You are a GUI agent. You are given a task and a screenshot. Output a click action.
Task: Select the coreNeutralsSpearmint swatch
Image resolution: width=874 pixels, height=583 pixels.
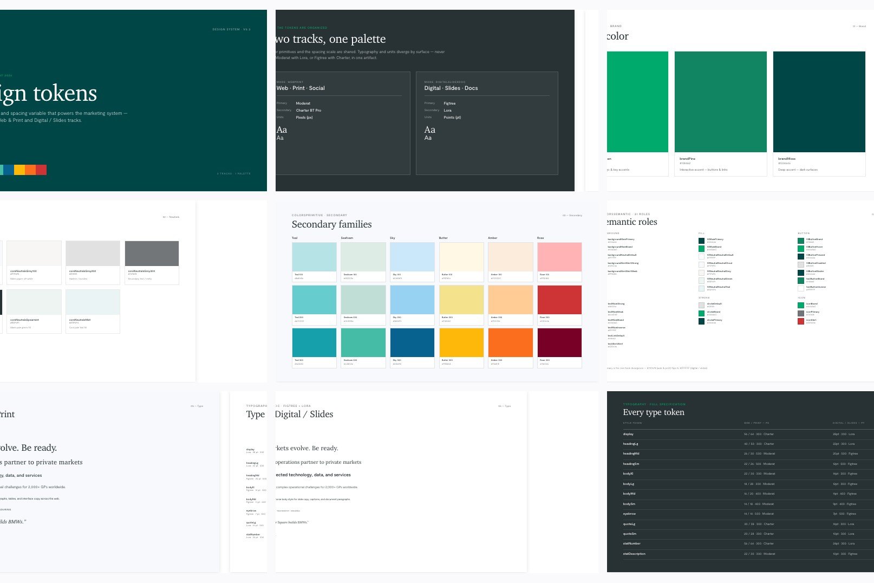(x=34, y=302)
